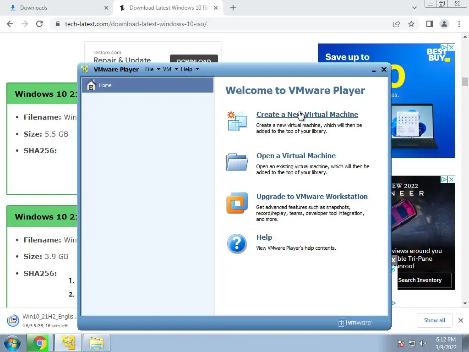The image size is (469, 352).
Task: Reload the page with the browser refresh icon
Action: [x=39, y=24]
